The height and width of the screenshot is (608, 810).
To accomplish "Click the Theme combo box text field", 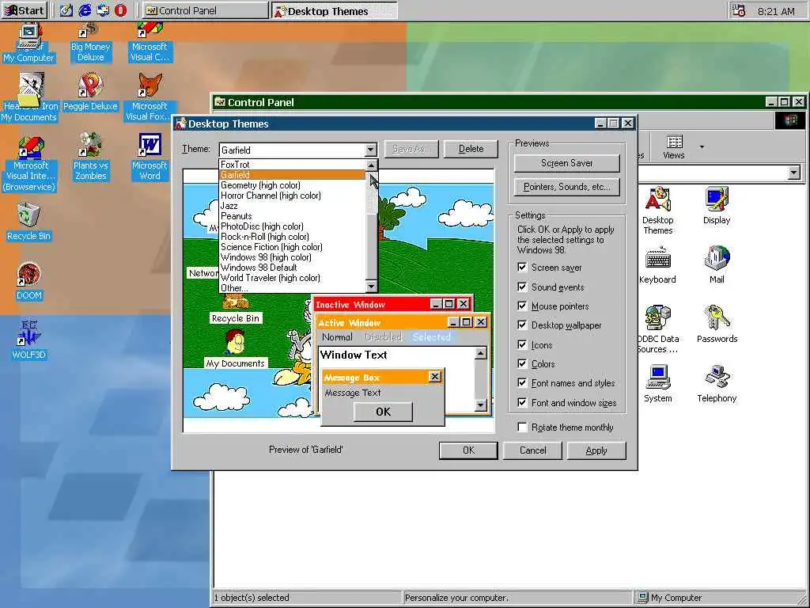I will [293, 150].
